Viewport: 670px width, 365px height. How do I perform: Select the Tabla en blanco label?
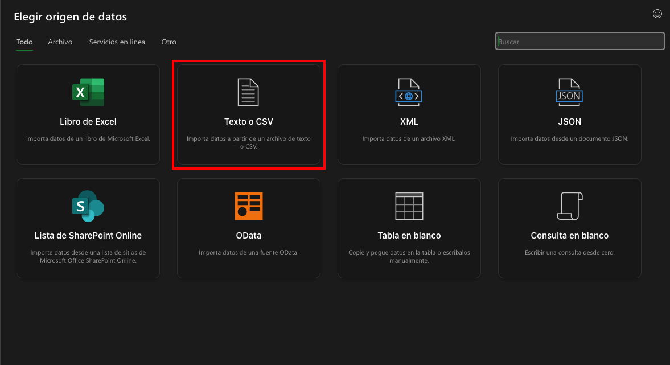click(x=409, y=236)
